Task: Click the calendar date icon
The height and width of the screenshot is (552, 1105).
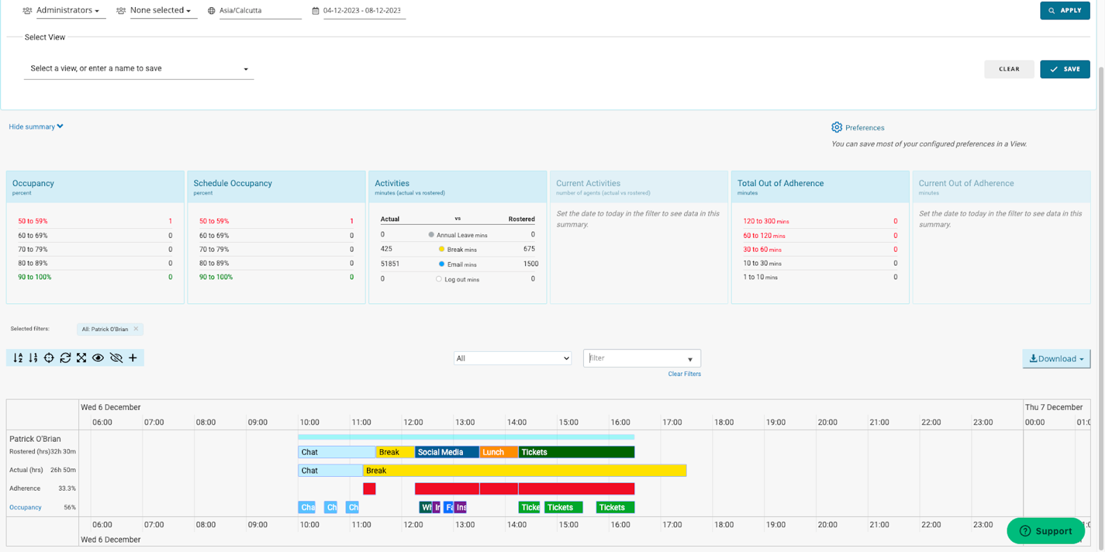Action: click(x=315, y=10)
